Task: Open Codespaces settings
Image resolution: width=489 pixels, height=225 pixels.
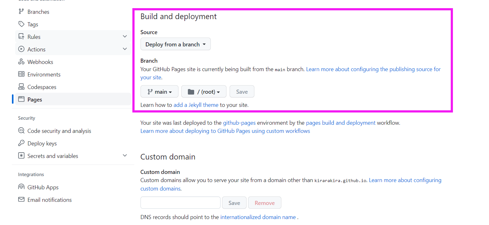Action: click(42, 87)
